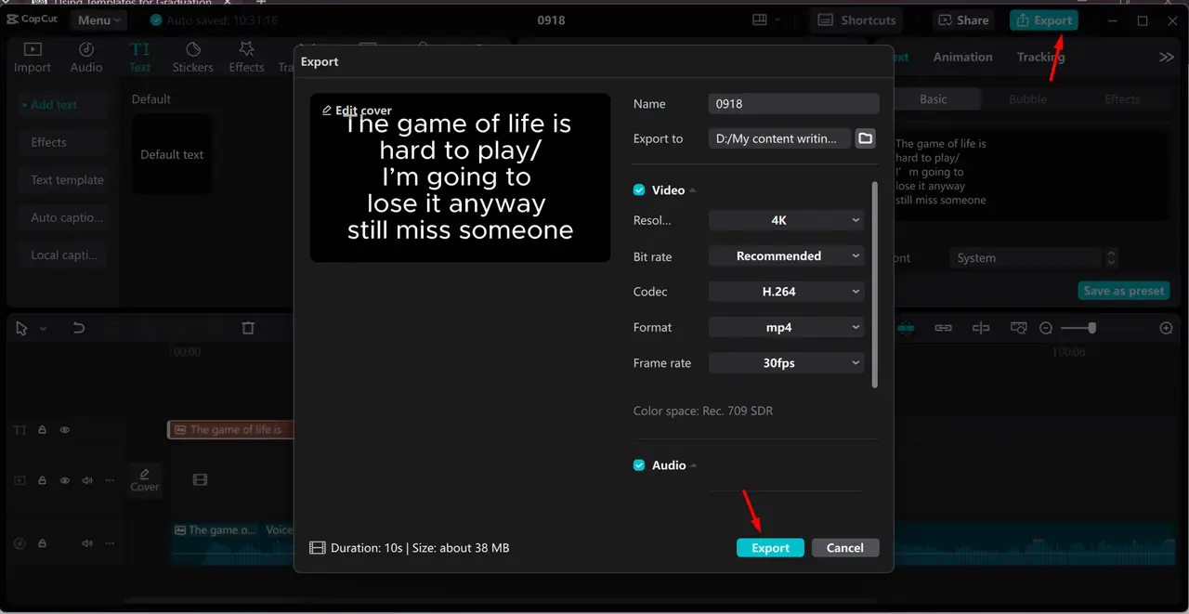The width and height of the screenshot is (1189, 614).
Task: Click the timeline linkage chain icon
Action: click(x=943, y=328)
